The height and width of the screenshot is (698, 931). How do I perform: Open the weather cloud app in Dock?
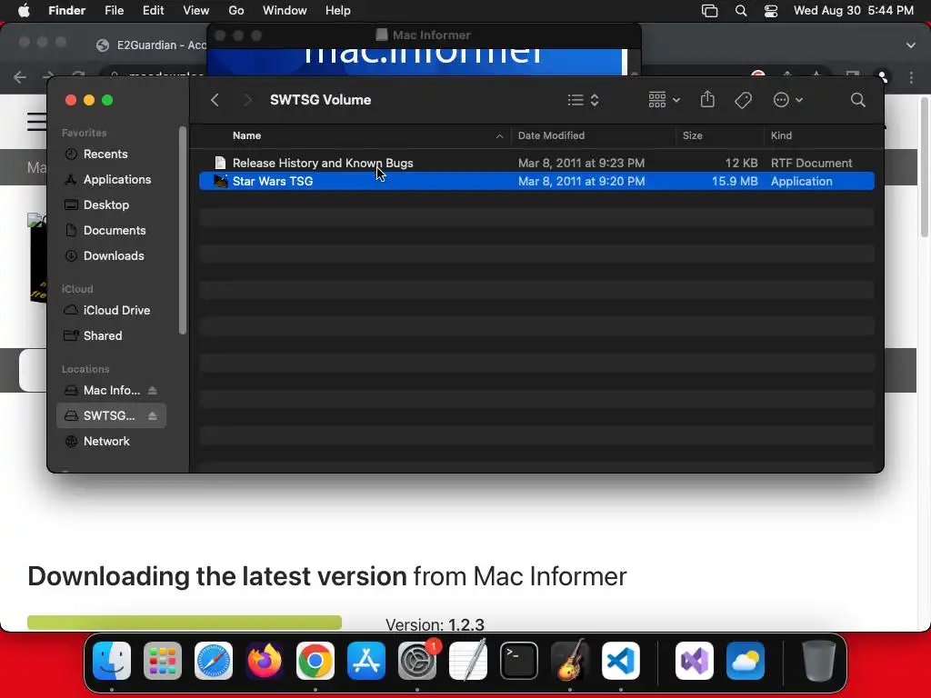(x=746, y=661)
